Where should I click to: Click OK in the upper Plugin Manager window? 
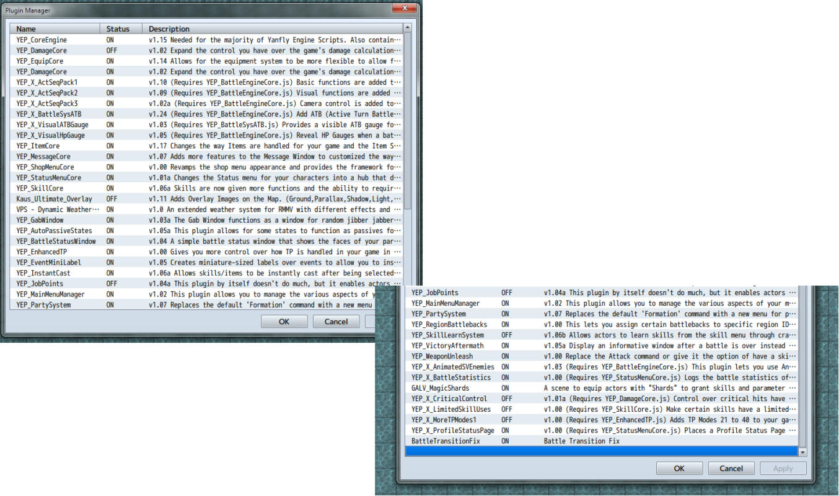tap(284, 321)
